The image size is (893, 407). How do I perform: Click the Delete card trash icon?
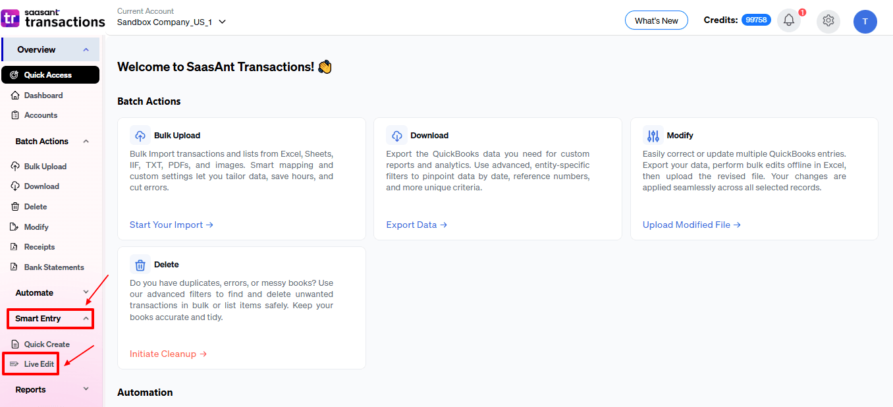pos(140,265)
